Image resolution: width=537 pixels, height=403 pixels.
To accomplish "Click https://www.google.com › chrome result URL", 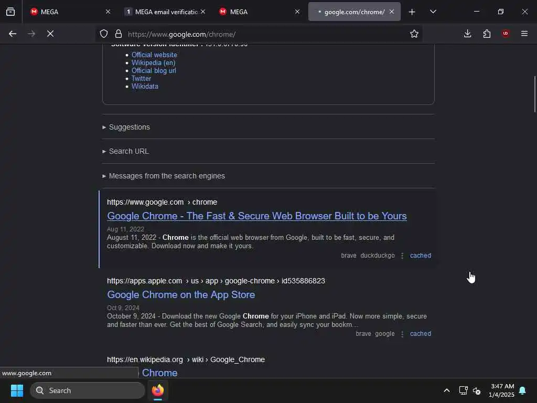I will pos(162,202).
